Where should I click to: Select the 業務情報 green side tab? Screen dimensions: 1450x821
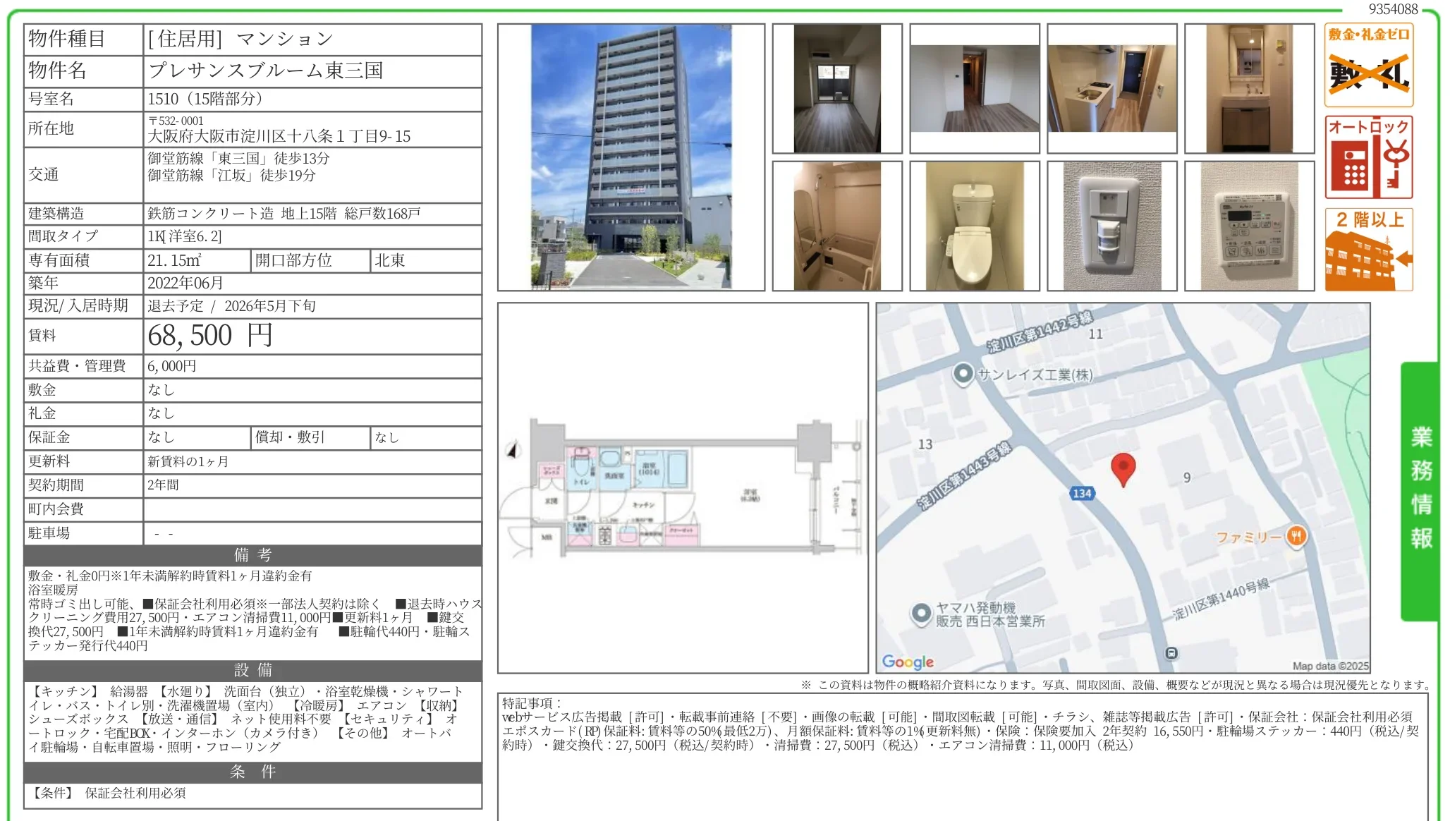(x=1420, y=489)
